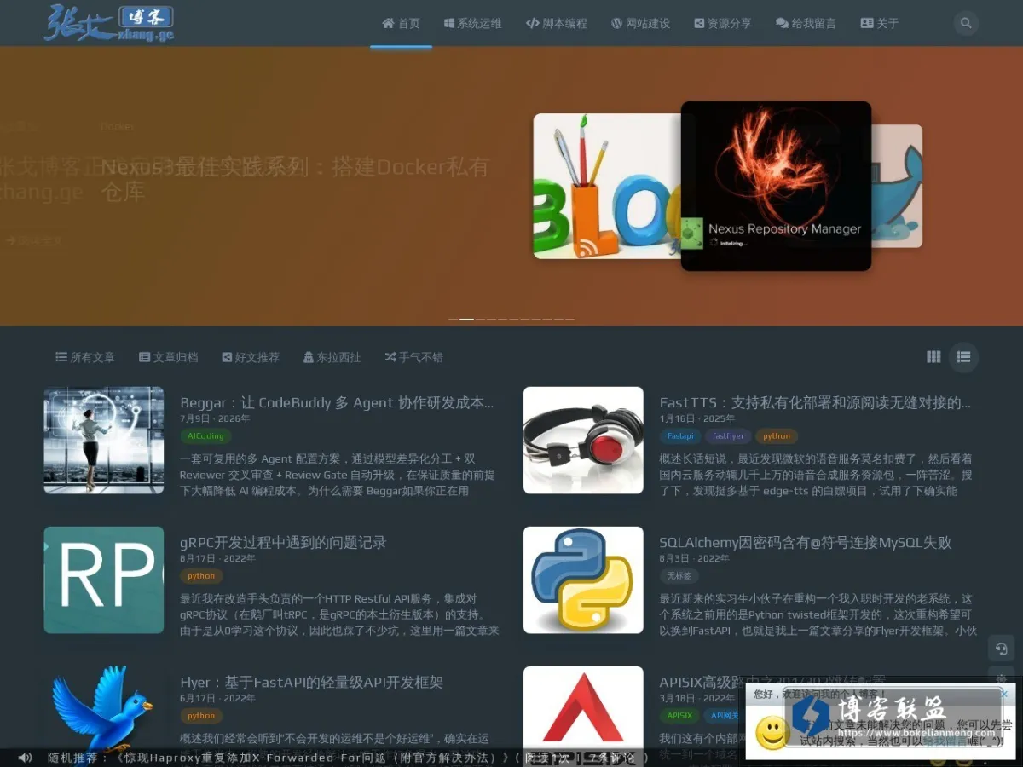Viewport: 1023px width, 767px height.
Task: Open the Flyer FastAPI framework article
Action: (x=312, y=682)
